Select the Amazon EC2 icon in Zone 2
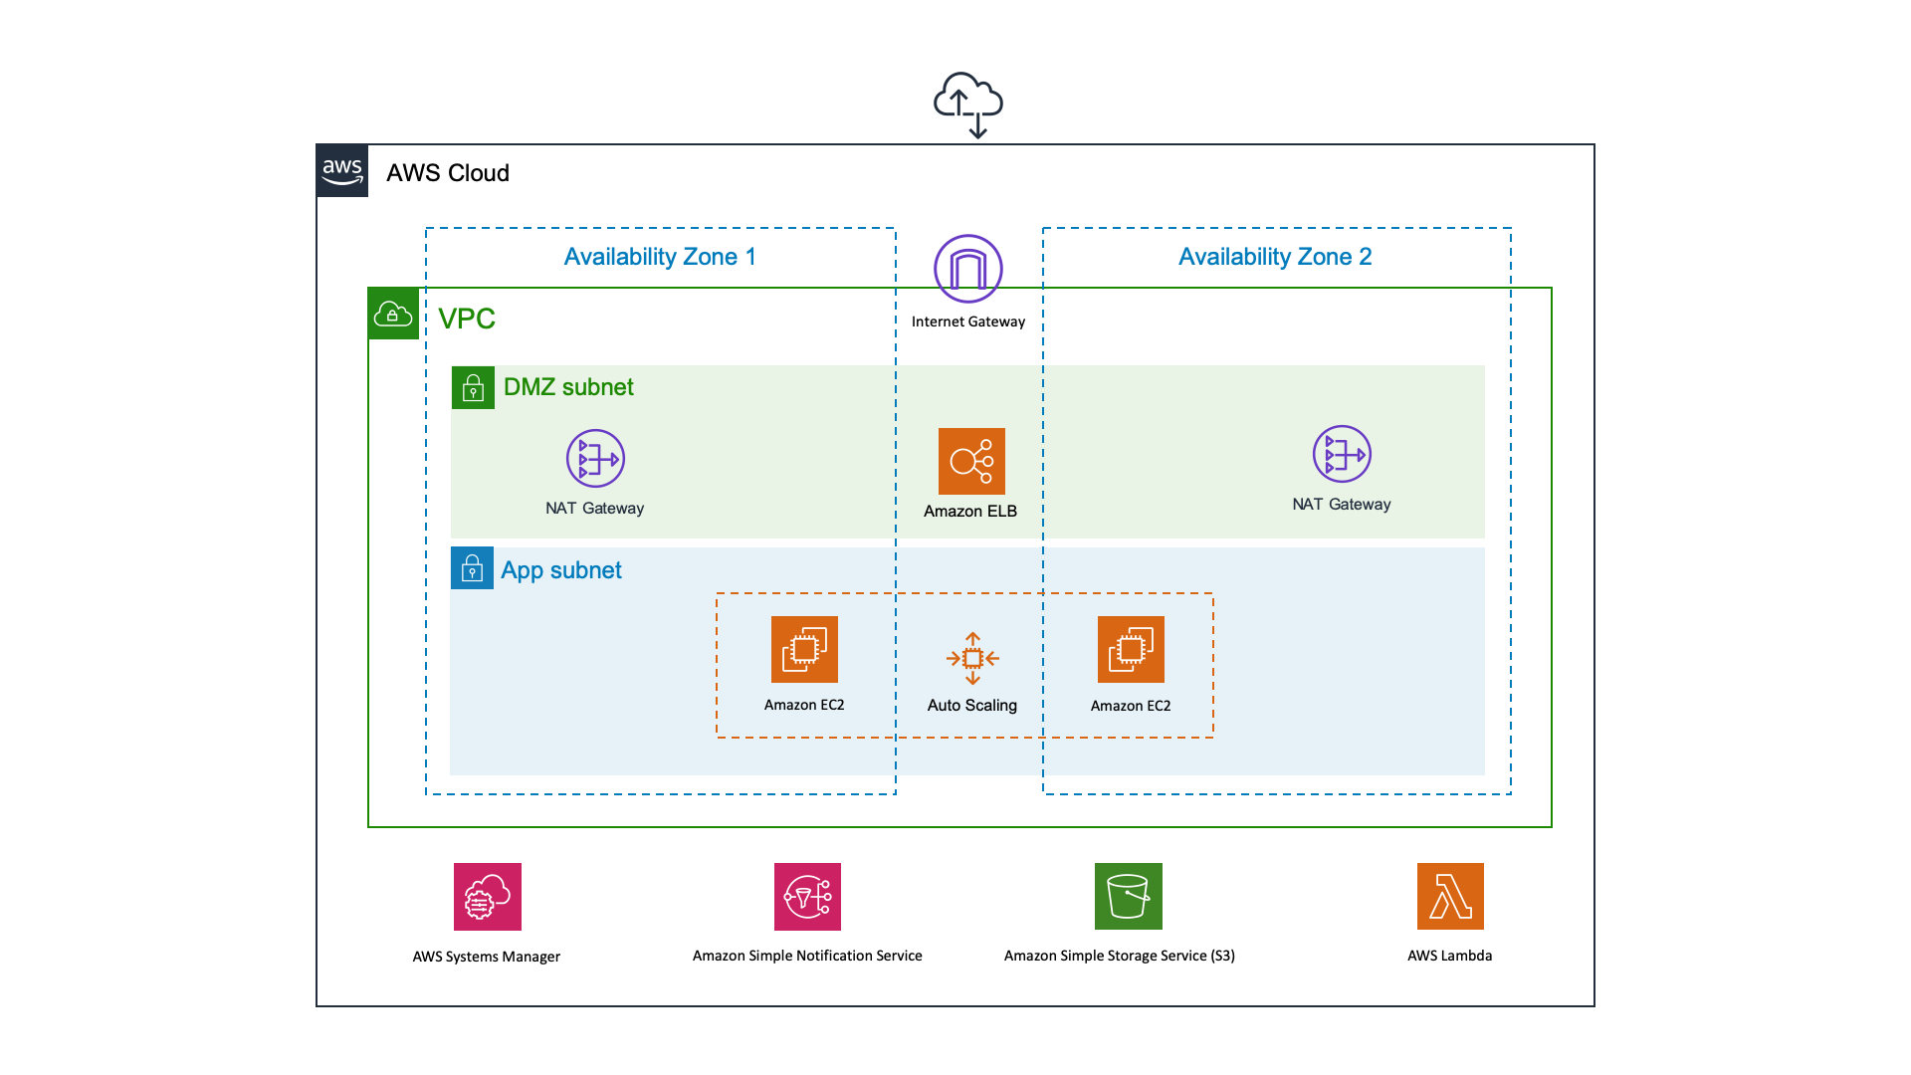The width and height of the screenshot is (1911, 1075). point(1131,649)
